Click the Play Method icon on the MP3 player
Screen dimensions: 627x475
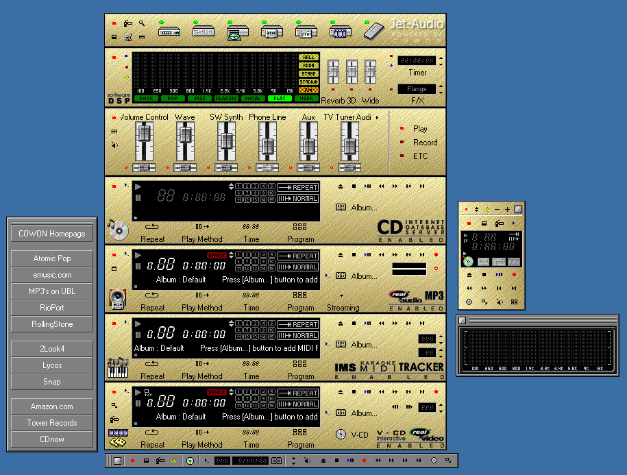click(x=201, y=295)
